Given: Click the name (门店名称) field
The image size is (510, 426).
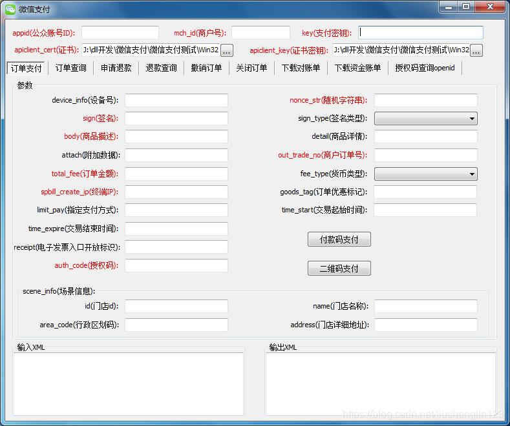Looking at the screenshot, I should [426, 306].
